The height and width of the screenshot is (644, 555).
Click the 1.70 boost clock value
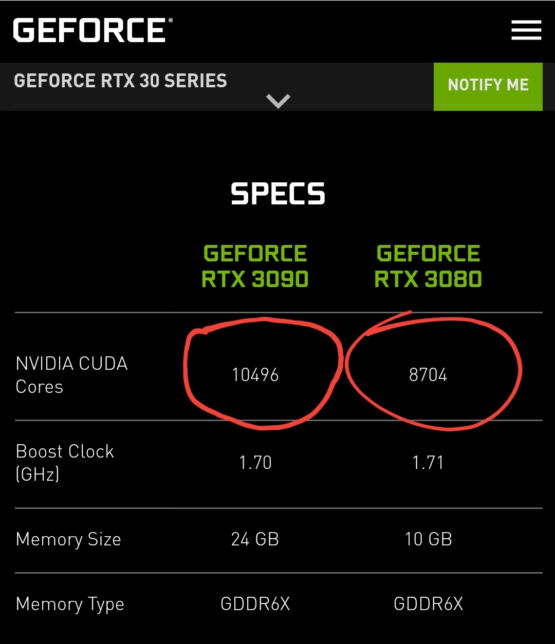click(x=255, y=463)
